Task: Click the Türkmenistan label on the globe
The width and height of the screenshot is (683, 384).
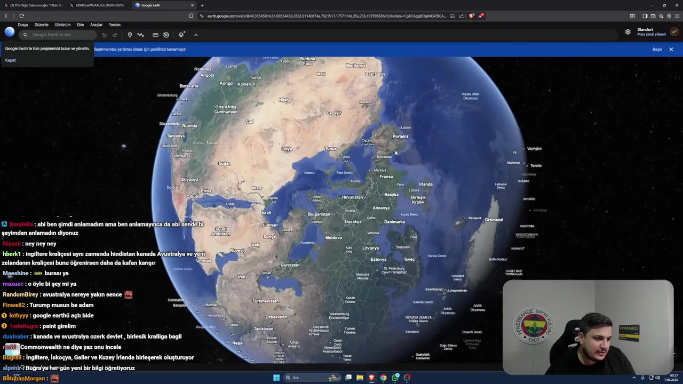Action: [265, 301]
